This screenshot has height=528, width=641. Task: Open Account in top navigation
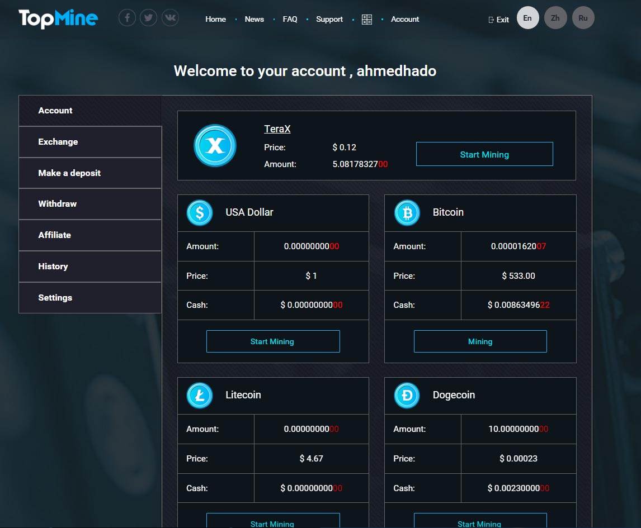[405, 19]
